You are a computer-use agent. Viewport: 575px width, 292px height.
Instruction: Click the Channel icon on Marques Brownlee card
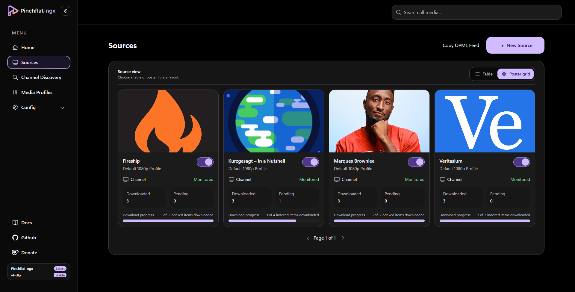click(x=337, y=179)
